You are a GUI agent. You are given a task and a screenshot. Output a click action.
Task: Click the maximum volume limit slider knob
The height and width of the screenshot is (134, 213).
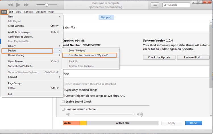pyautogui.click(x=133, y=114)
